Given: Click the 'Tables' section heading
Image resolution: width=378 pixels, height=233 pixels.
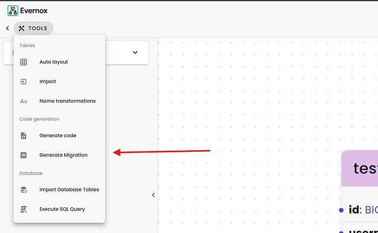Looking at the screenshot, I should 27,45.
